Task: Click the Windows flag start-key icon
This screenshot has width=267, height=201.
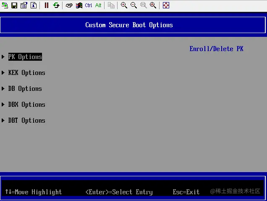Action: (x=79, y=5)
